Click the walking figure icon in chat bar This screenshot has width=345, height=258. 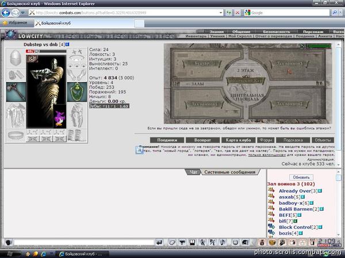[x=202, y=243]
